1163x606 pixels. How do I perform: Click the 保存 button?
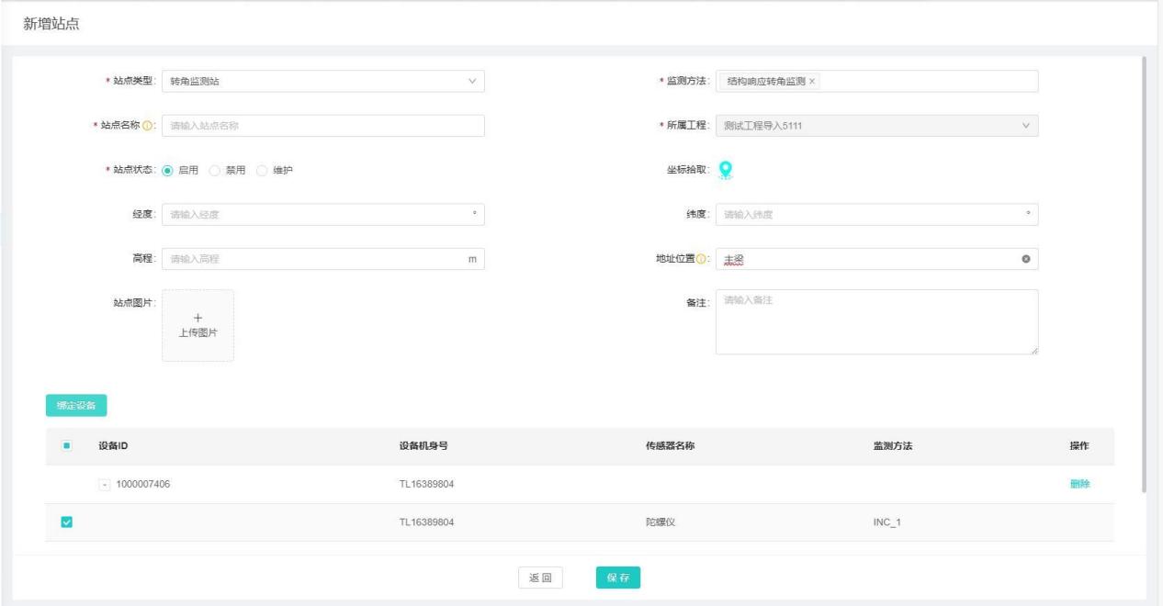point(617,578)
